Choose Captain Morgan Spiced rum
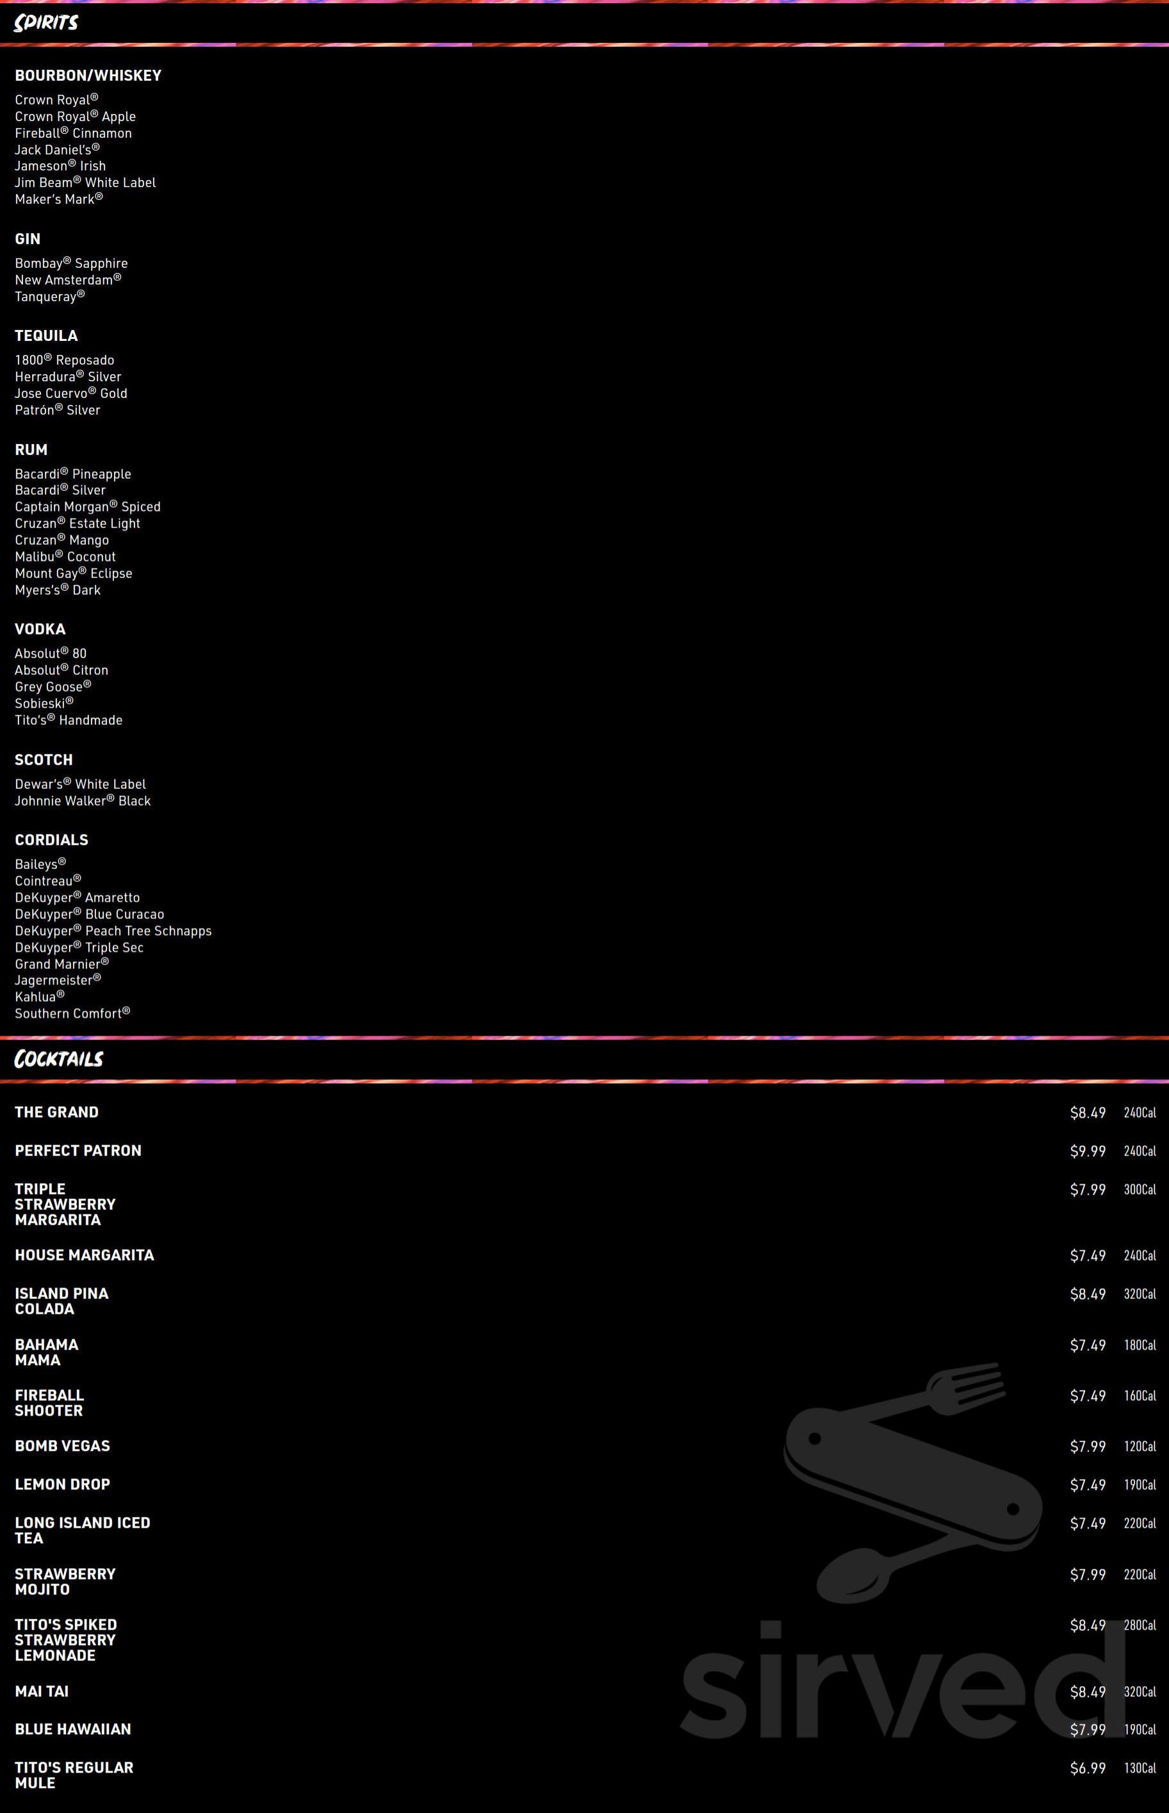Viewport: 1169px width, 1813px height. (87, 507)
